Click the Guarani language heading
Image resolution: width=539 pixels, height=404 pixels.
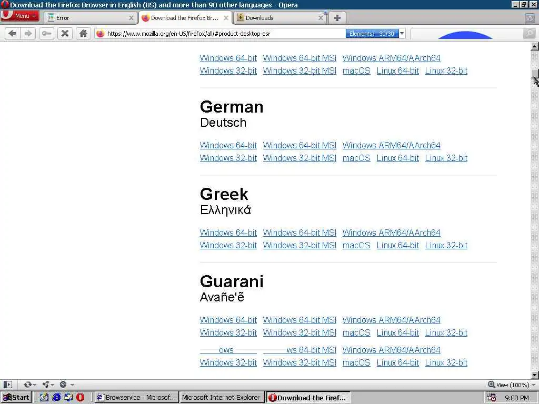232,281
